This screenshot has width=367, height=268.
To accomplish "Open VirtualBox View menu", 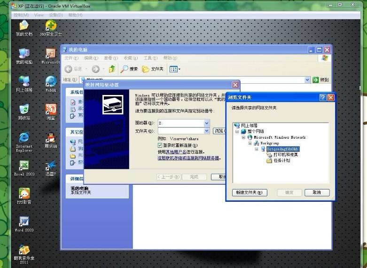I will [39, 15].
